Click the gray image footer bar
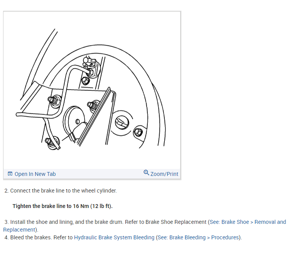The height and width of the screenshot is (254, 294). 92,174
